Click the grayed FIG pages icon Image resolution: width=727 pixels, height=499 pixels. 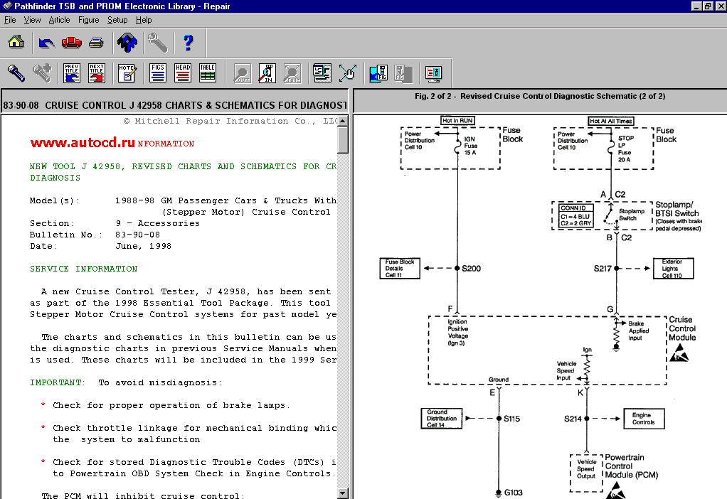(403, 73)
